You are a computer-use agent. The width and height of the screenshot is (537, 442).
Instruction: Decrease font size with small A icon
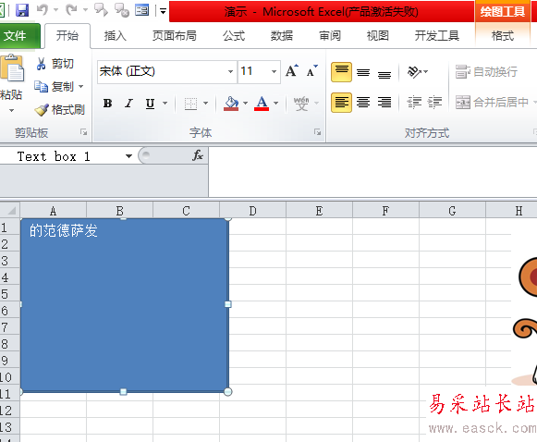(312, 71)
